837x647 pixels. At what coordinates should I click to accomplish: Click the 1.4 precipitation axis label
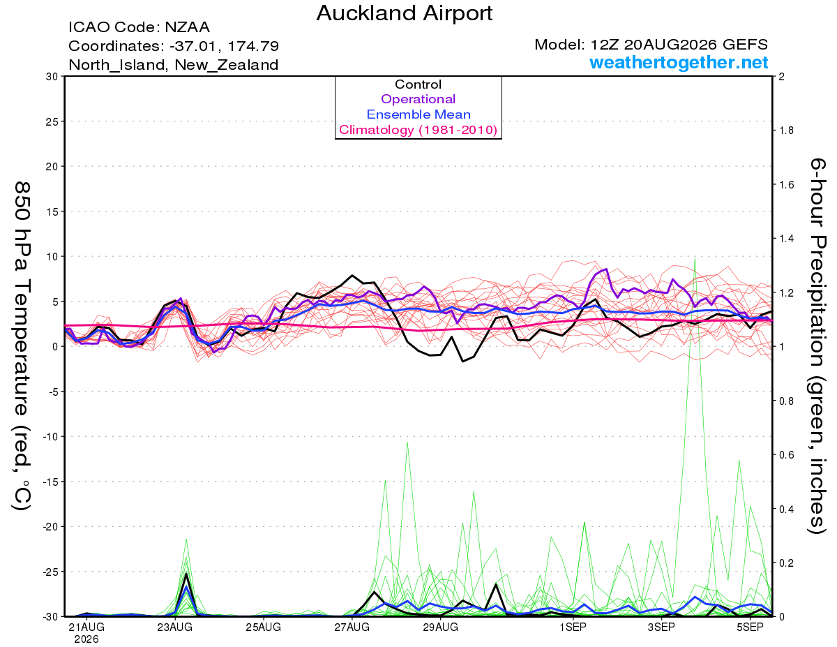pyautogui.click(x=785, y=239)
